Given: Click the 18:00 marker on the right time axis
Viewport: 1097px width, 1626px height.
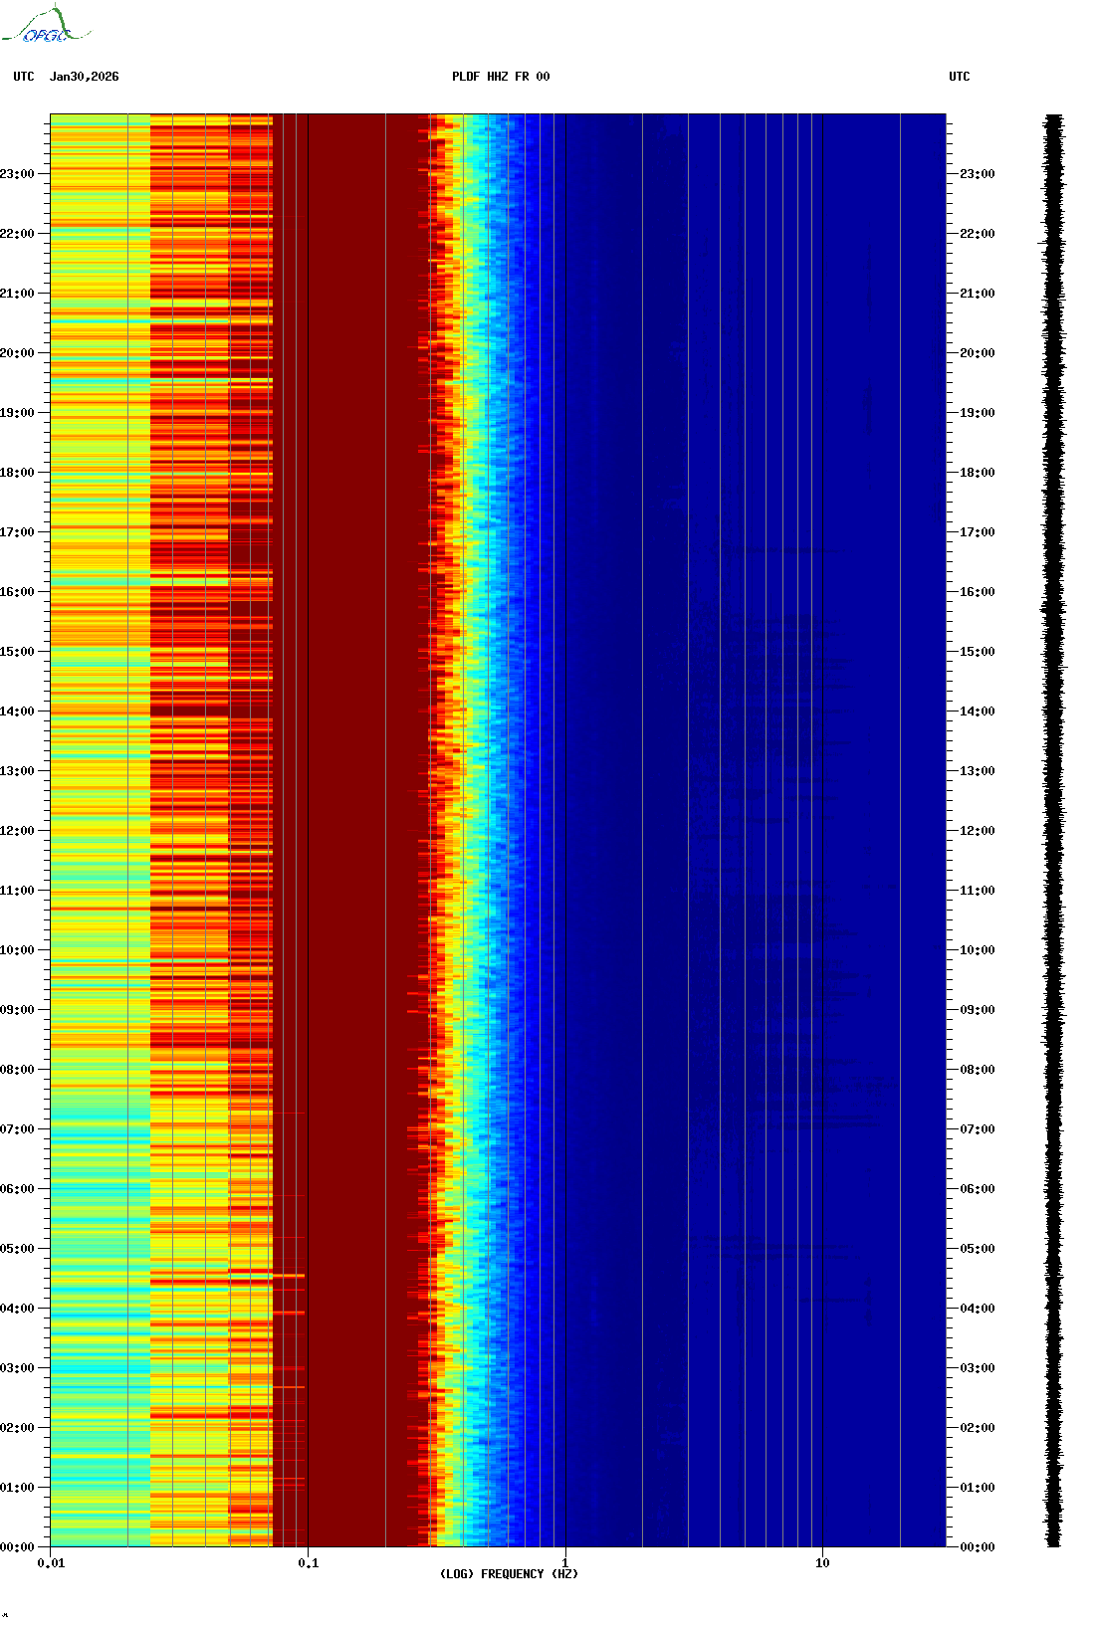Looking at the screenshot, I should click(977, 473).
